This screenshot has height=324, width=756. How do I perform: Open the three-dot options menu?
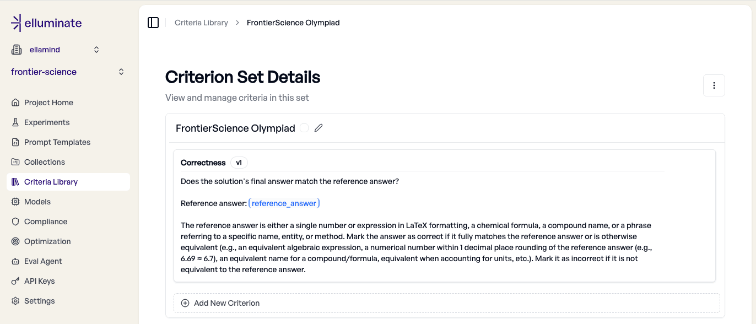[x=714, y=85]
